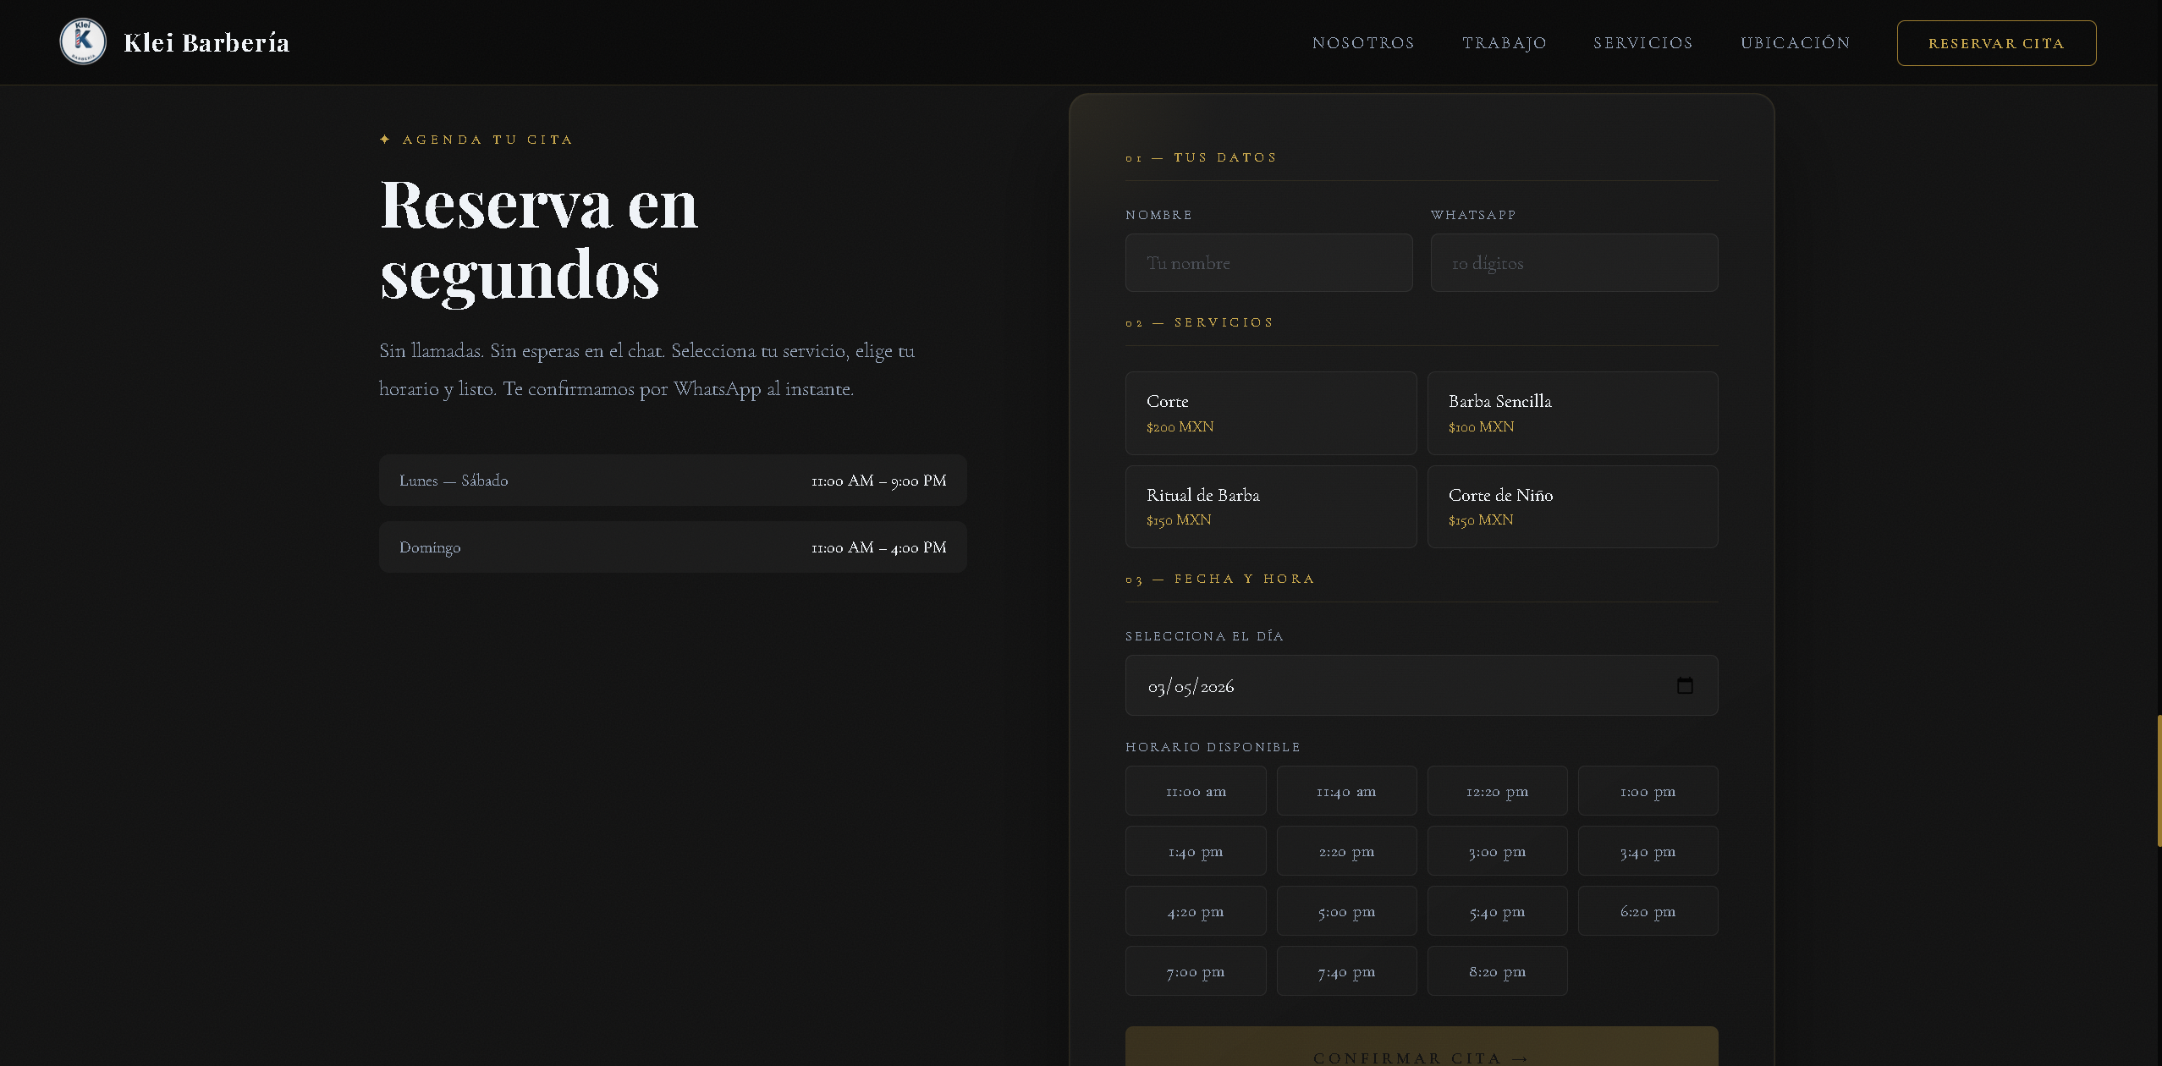Select the 1:00 pm slot
Viewport: 2162px width, 1066px height.
point(1648,791)
